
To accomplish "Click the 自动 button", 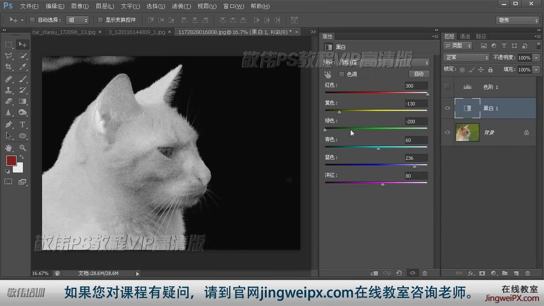I will coord(419,74).
